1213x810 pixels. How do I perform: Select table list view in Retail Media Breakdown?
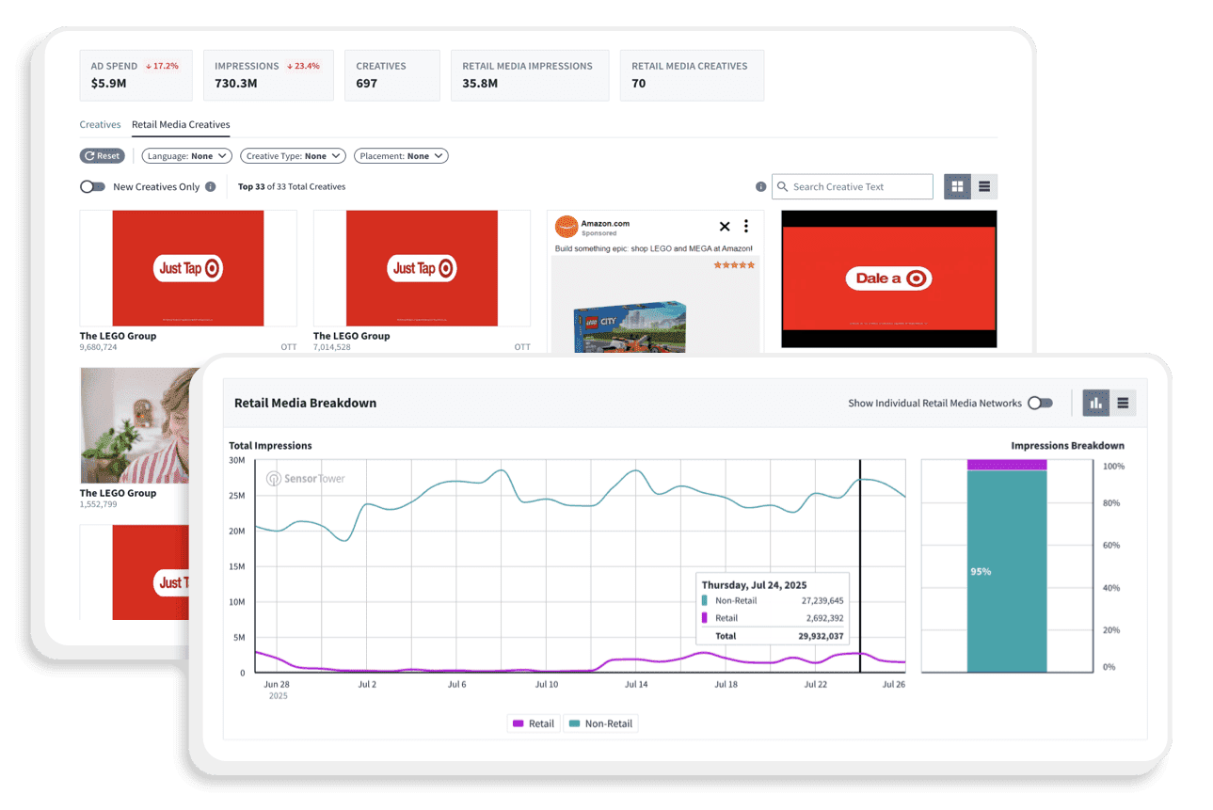point(1123,403)
